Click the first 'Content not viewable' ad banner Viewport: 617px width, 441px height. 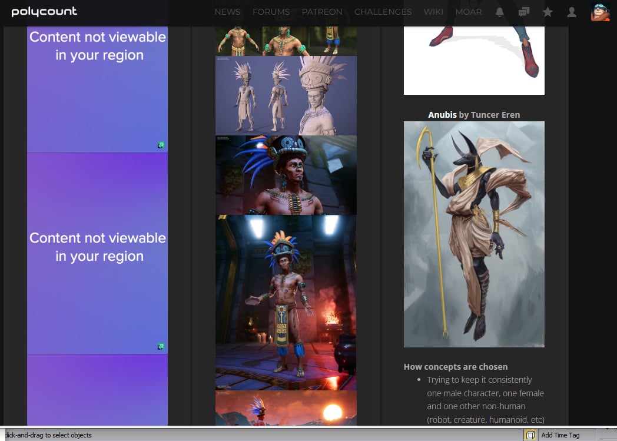click(97, 89)
